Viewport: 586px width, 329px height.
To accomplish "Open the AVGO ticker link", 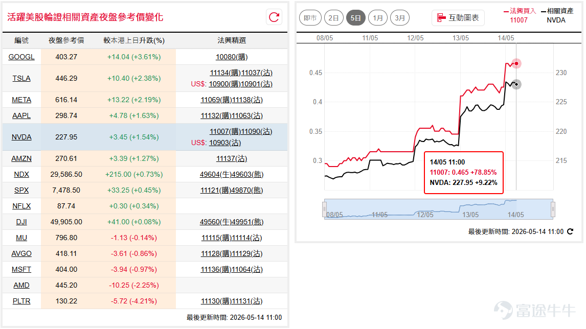I will tap(21, 253).
